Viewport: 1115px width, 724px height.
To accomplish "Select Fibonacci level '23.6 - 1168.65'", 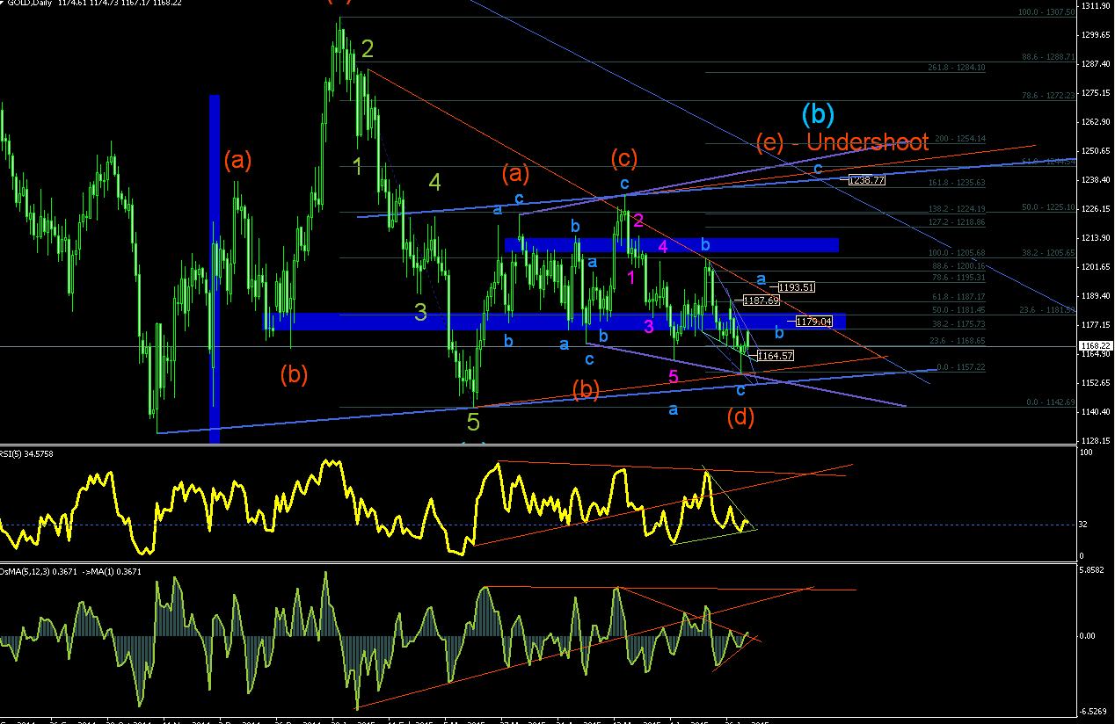I will click(958, 341).
